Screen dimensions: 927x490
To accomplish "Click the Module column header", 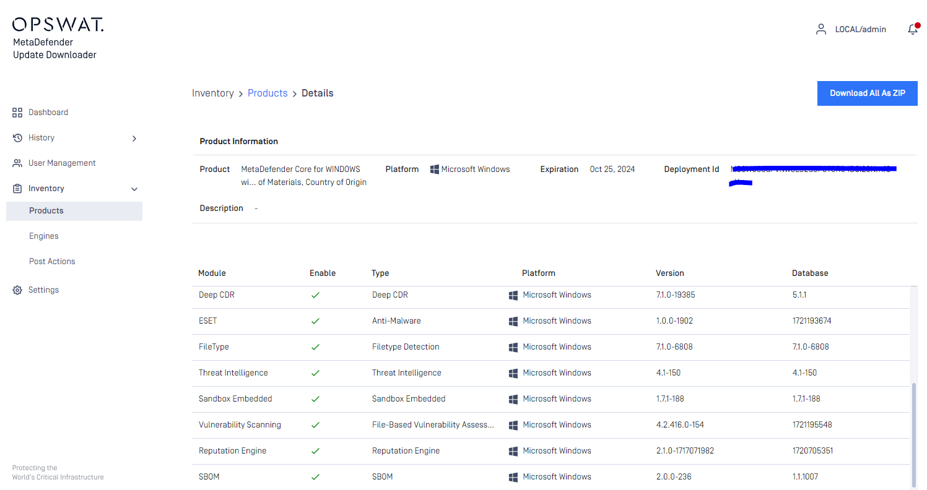I will (212, 273).
